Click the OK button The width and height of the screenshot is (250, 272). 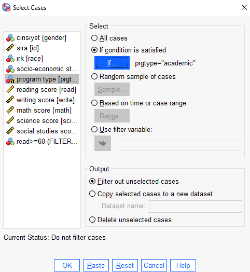click(x=67, y=265)
